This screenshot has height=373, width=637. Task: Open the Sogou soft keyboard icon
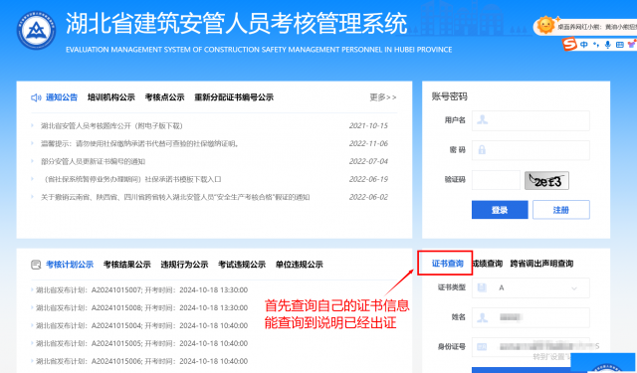pos(619,45)
